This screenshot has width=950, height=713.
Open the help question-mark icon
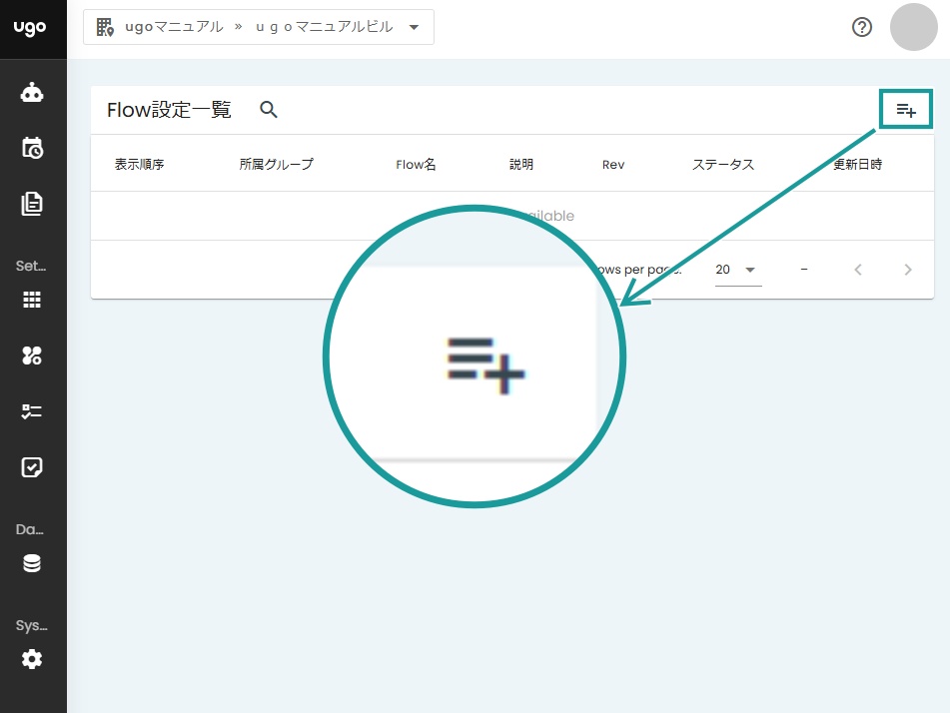[x=861, y=27]
